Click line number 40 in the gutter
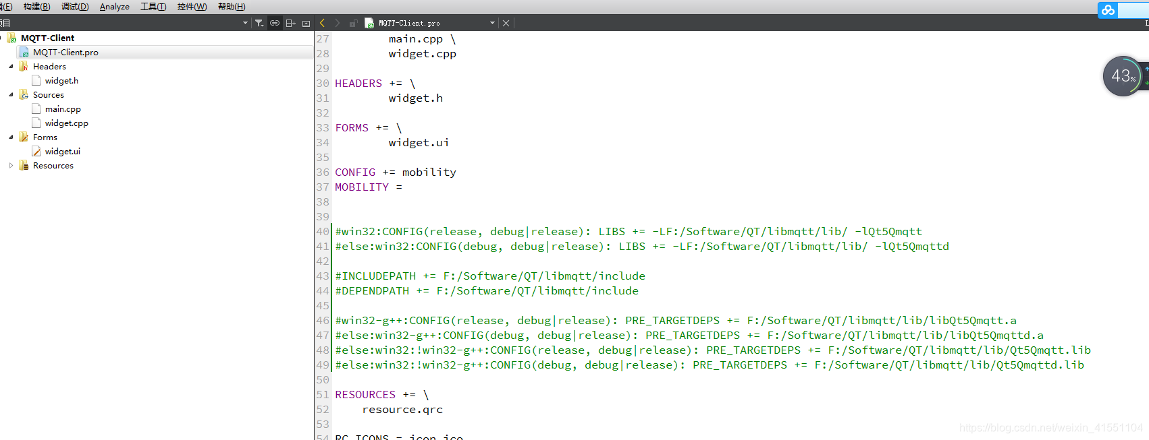This screenshot has width=1149, height=440. coord(323,232)
